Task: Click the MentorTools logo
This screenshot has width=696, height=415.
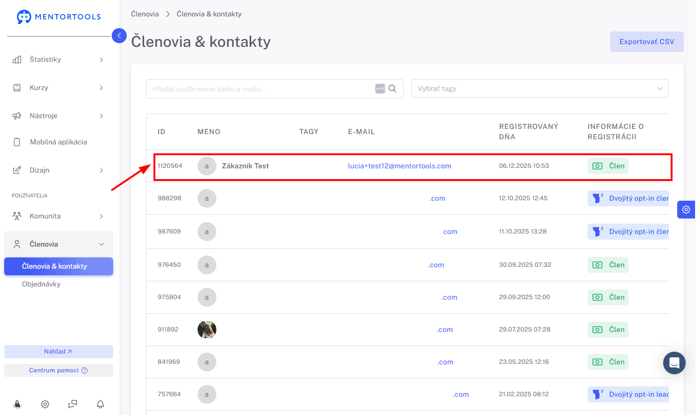Action: point(59,17)
